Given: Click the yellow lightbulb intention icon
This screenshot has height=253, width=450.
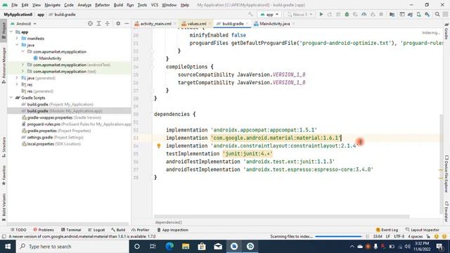Looking at the screenshot, I should tap(159, 145).
